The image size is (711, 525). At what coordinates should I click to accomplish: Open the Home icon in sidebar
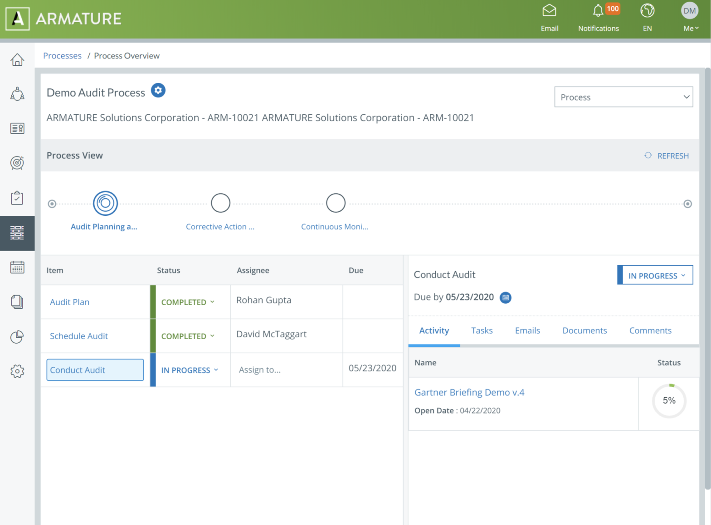(x=17, y=60)
